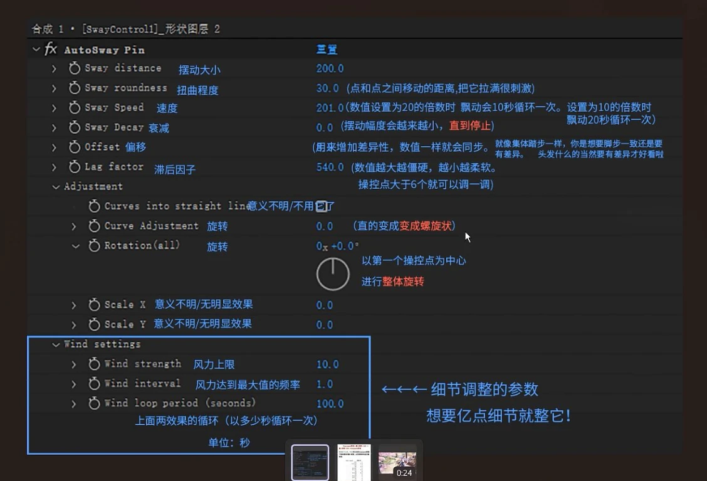Viewport: 707px width, 481px height.
Task: Select the AutoSway Pin effect name
Action: 104,50
